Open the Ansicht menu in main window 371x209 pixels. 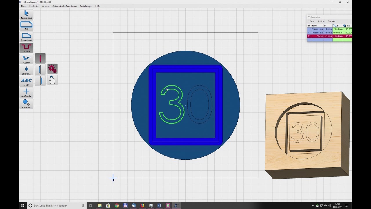click(46, 6)
